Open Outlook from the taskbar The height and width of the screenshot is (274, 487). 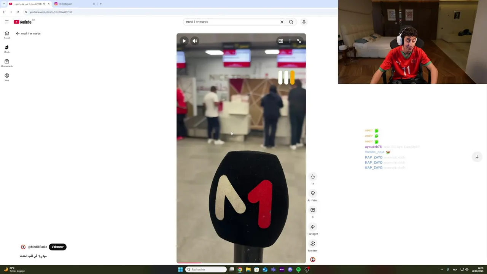coord(265,269)
